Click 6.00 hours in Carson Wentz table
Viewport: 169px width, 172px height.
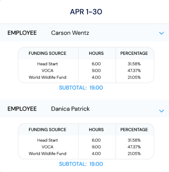click(96, 64)
